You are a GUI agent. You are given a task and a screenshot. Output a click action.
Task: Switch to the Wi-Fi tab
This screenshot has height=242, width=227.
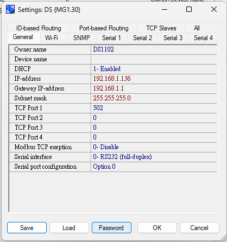pos(52,38)
